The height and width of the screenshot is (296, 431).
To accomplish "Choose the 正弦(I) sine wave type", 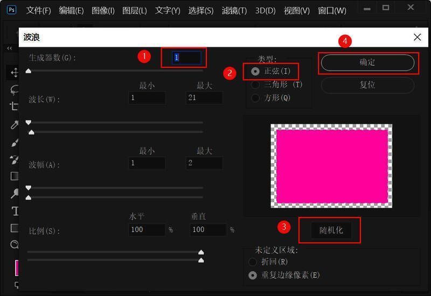I will (x=271, y=72).
